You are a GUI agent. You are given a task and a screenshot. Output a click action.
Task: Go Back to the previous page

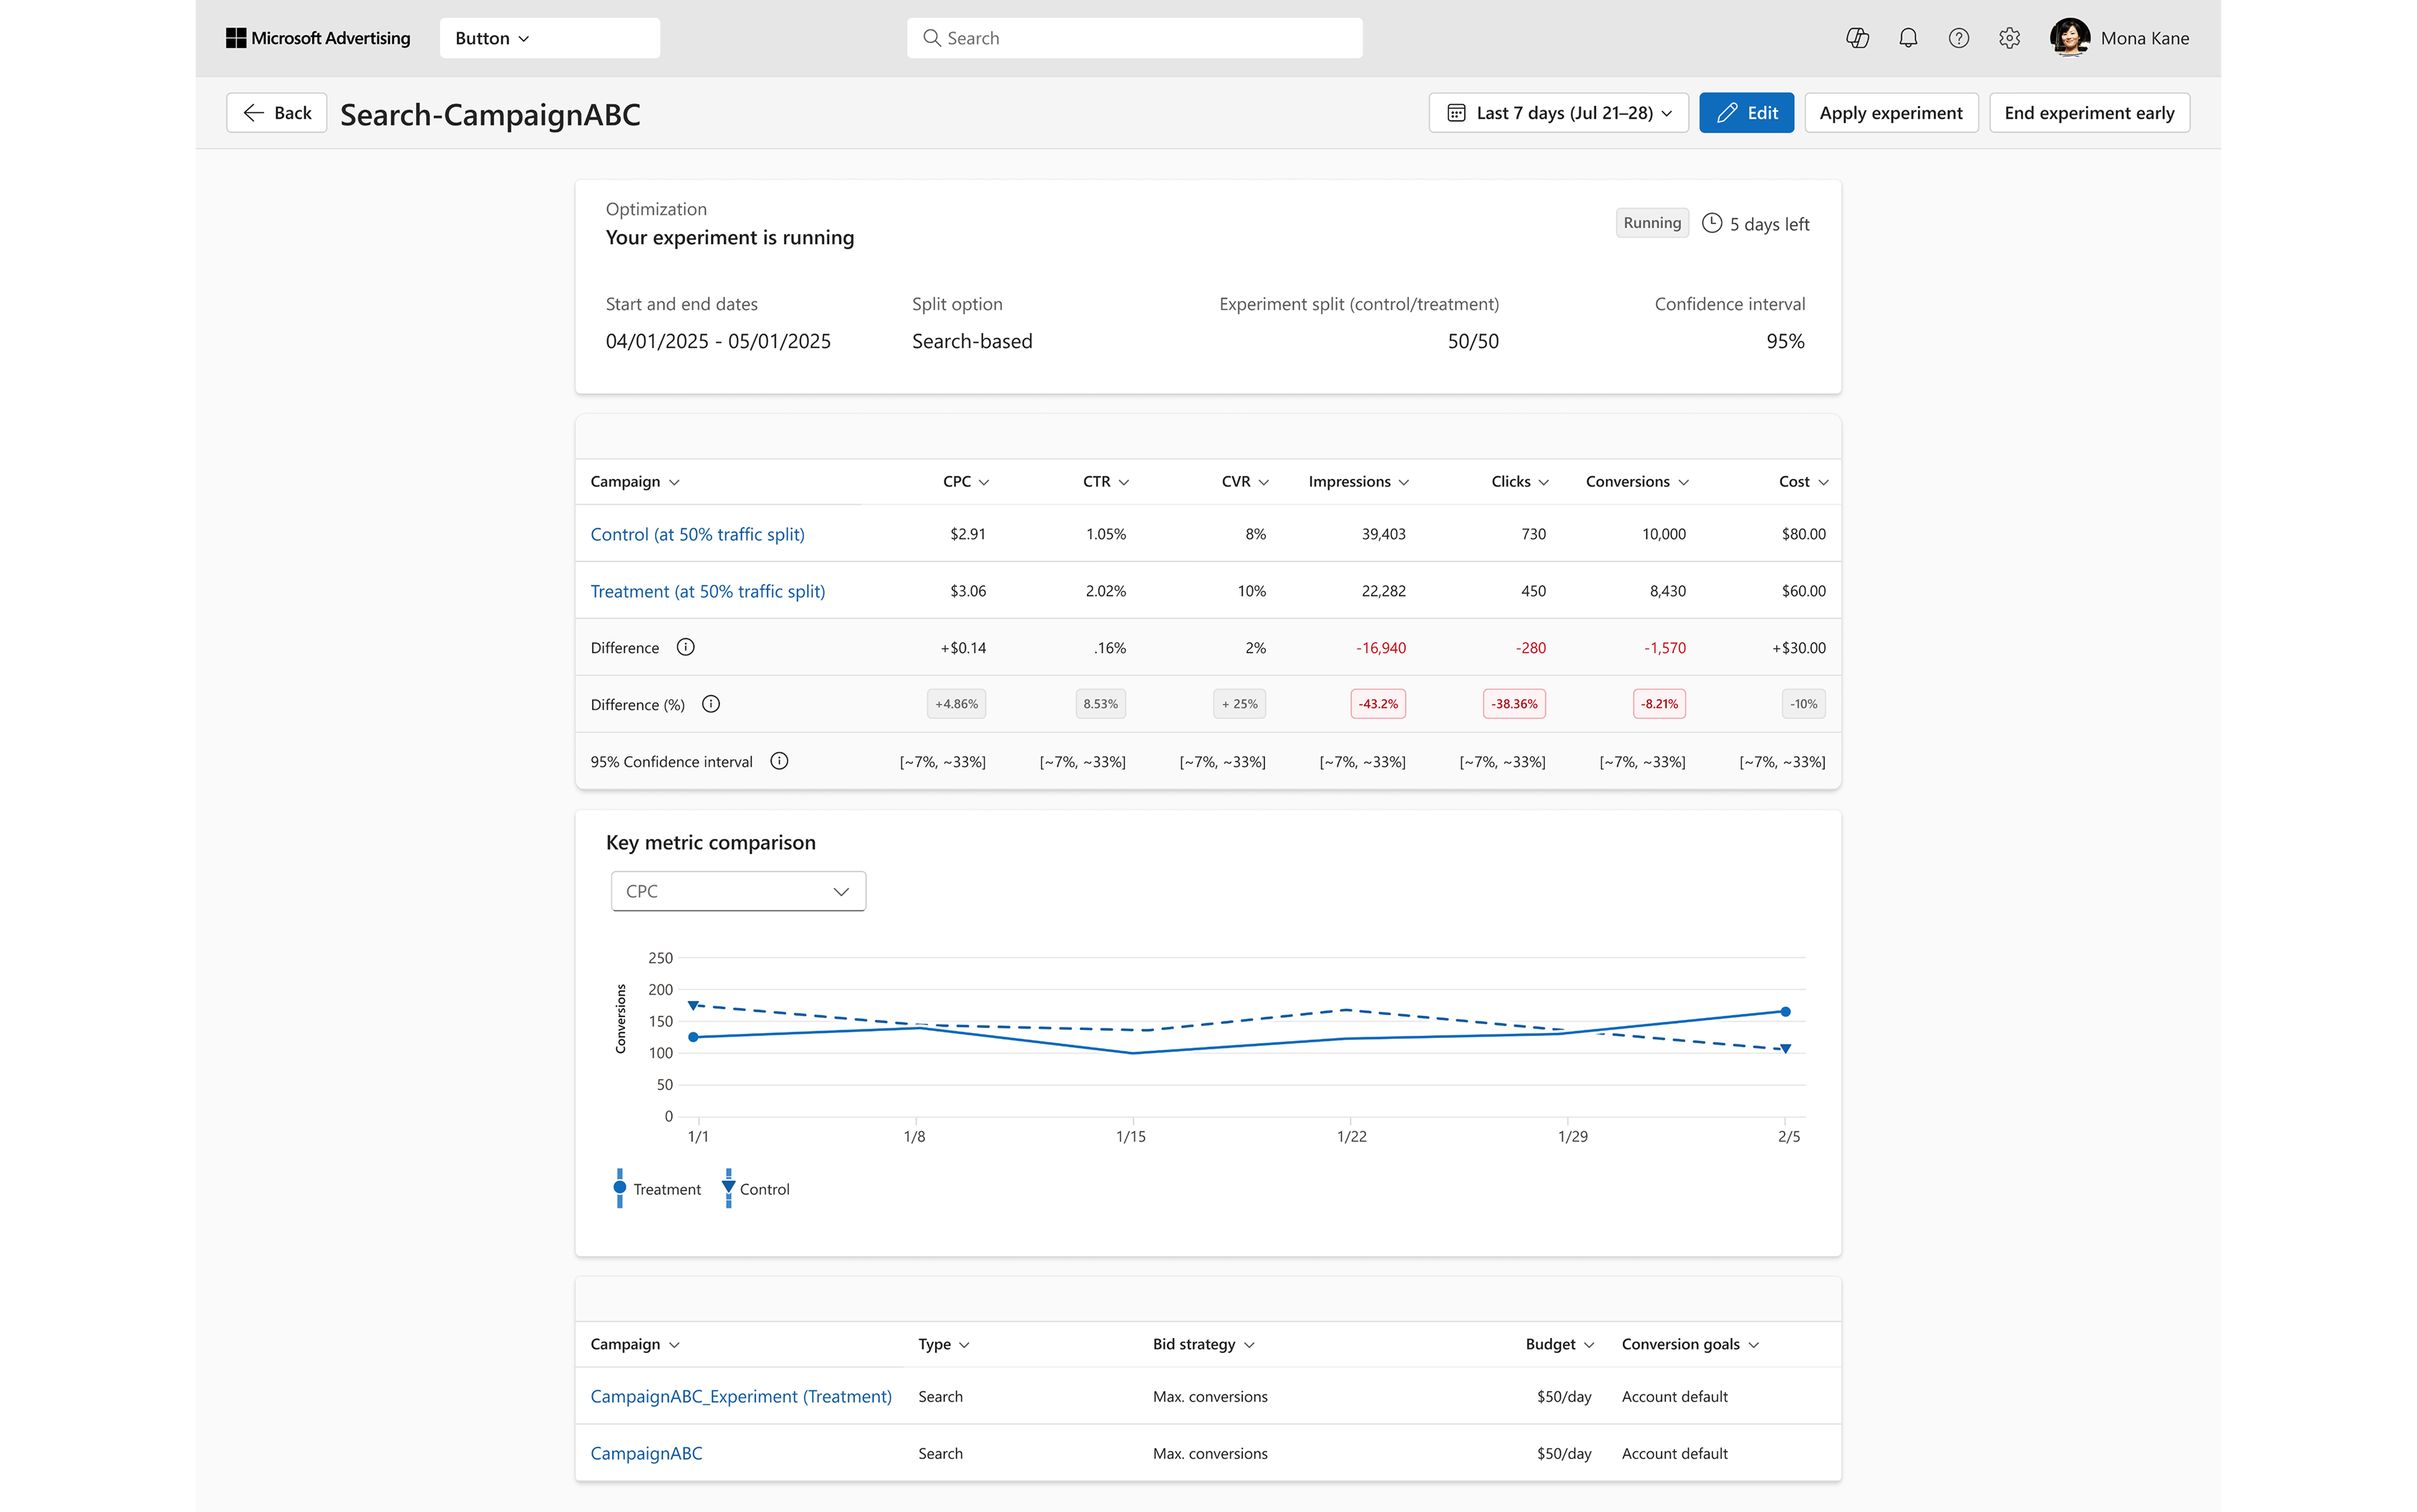[276, 113]
